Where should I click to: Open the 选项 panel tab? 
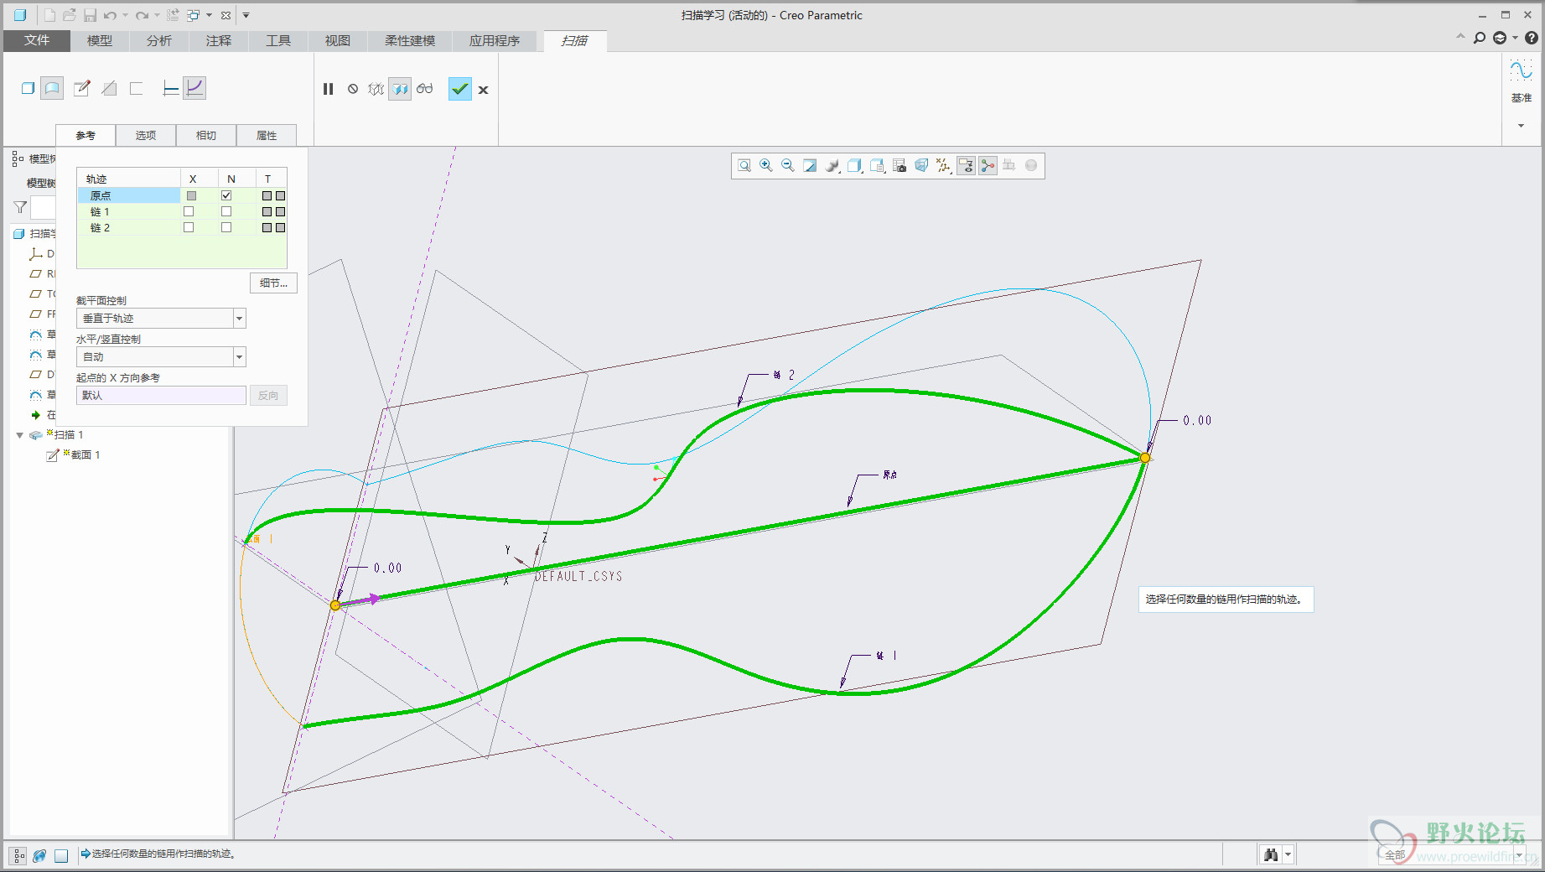pyautogui.click(x=146, y=135)
